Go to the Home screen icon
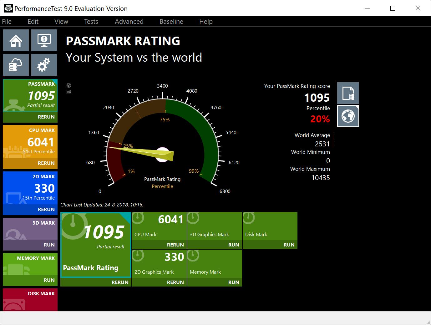 (x=16, y=40)
